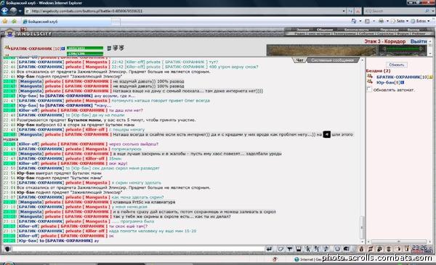Click info icon next to БРАТИК-ОХРАННИК [10] header
Screen dimensions: 436x265
pyautogui.click(x=63, y=49)
